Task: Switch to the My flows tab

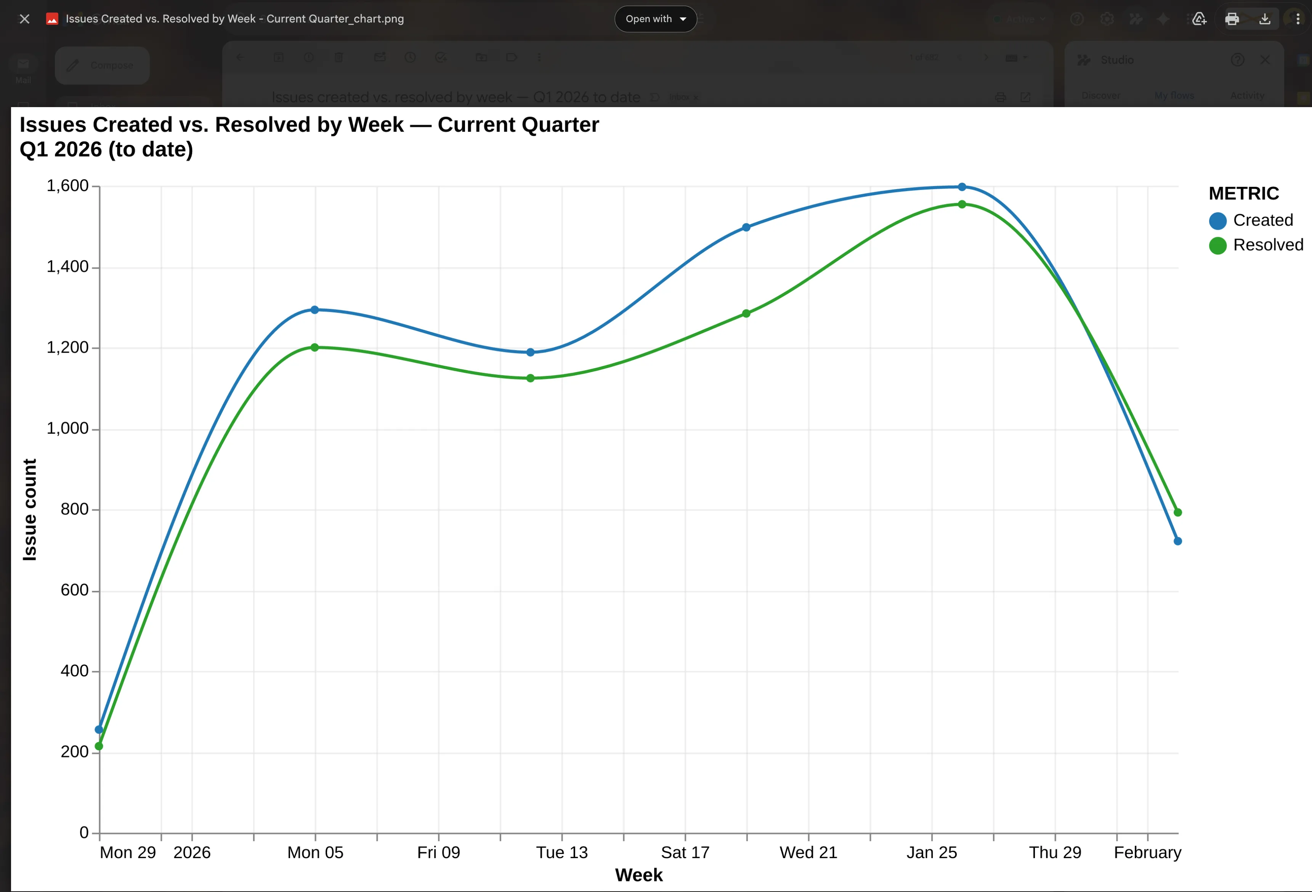Action: point(1174,95)
